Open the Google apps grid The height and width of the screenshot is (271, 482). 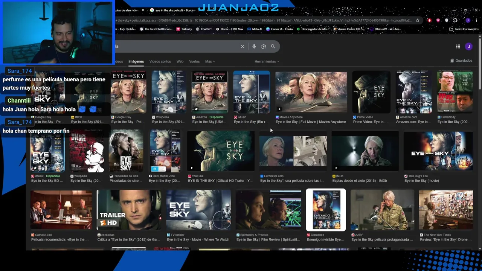458,46
